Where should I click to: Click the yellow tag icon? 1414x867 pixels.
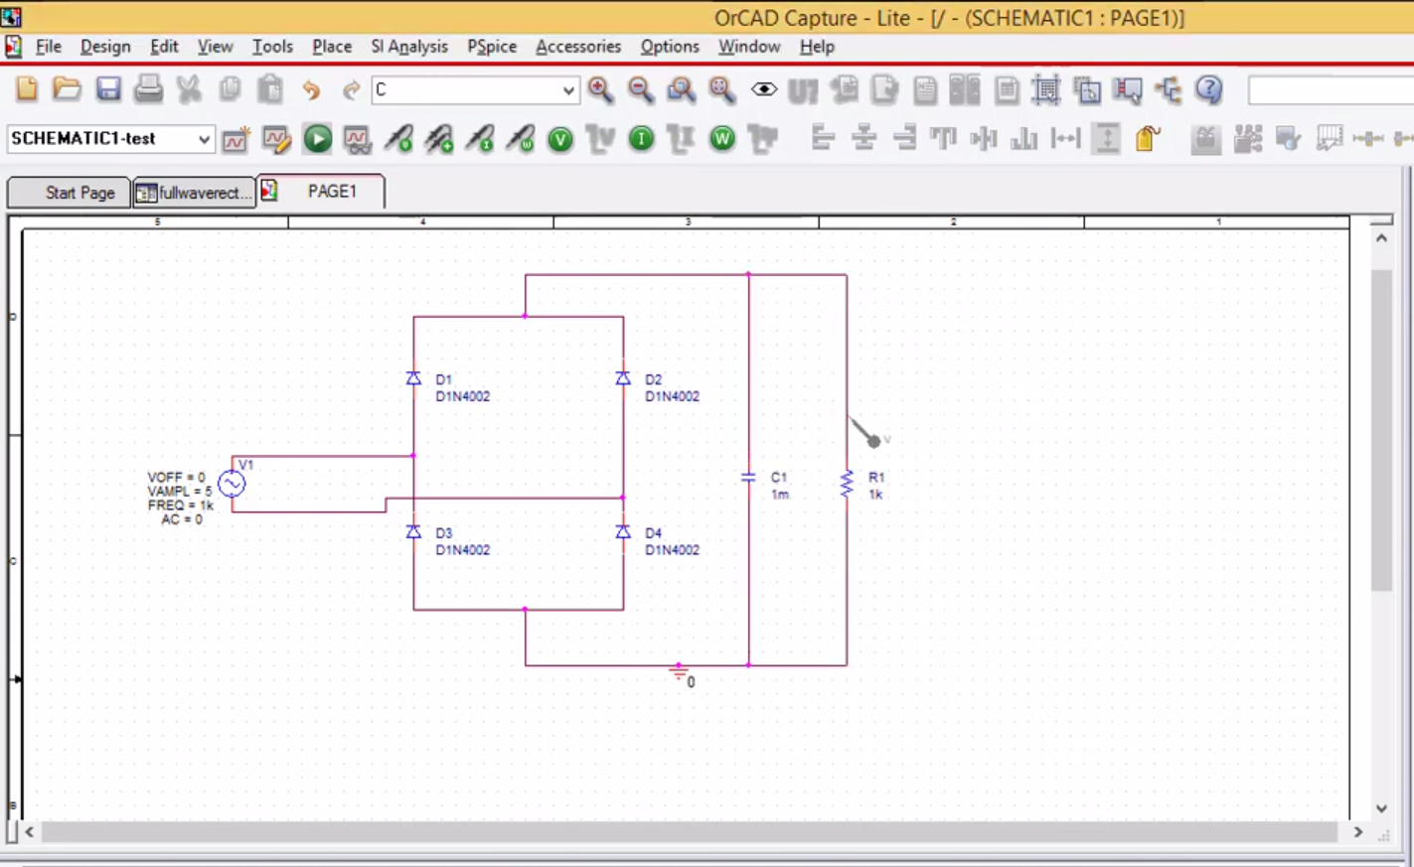1148,139
